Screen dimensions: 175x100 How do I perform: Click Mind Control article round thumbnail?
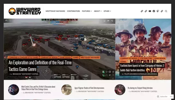click(x=13, y=90)
